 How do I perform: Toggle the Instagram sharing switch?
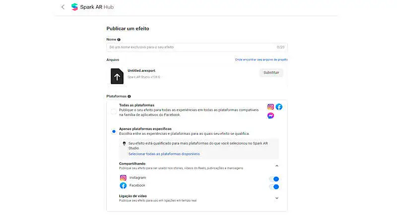tap(274, 179)
